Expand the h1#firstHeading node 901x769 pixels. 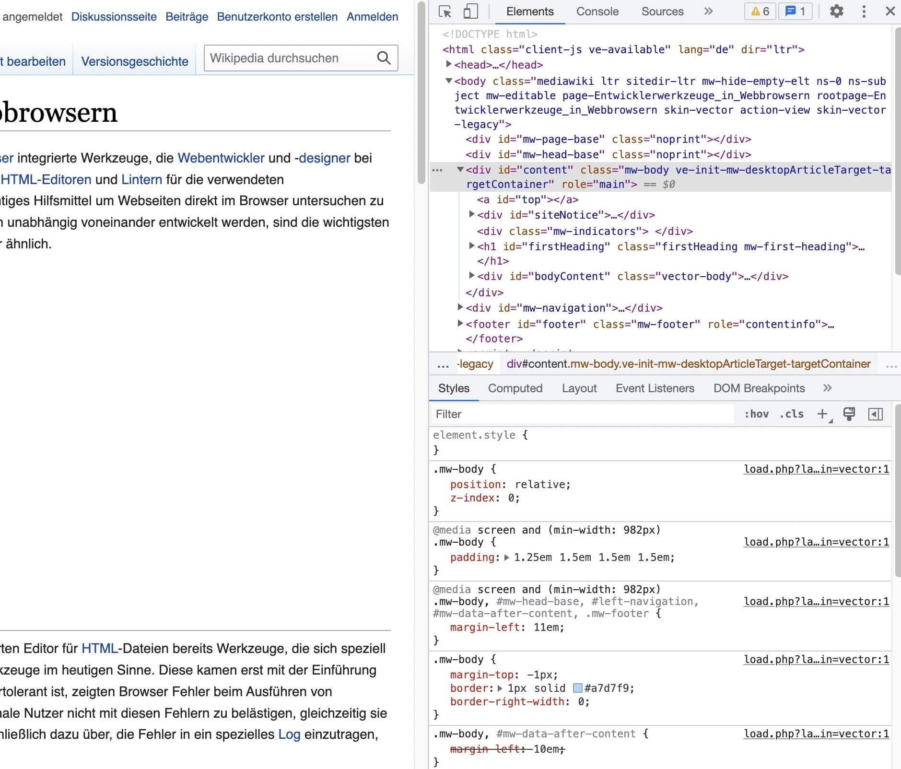(471, 245)
